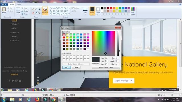Choose the Curve shape

click(x=54, y=8)
